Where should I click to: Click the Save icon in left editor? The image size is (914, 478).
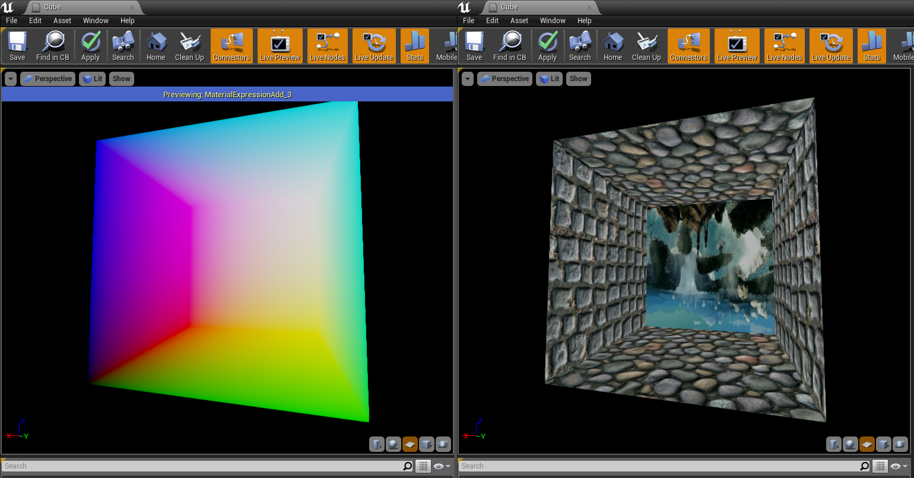17,46
